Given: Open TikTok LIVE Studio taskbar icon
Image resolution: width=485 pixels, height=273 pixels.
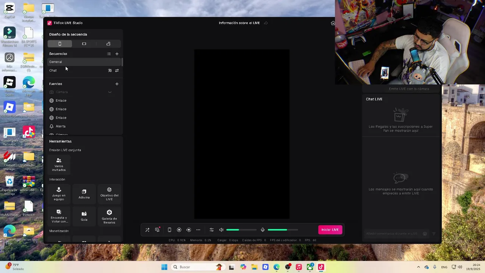Looking at the screenshot, I should pyautogui.click(x=321, y=267).
